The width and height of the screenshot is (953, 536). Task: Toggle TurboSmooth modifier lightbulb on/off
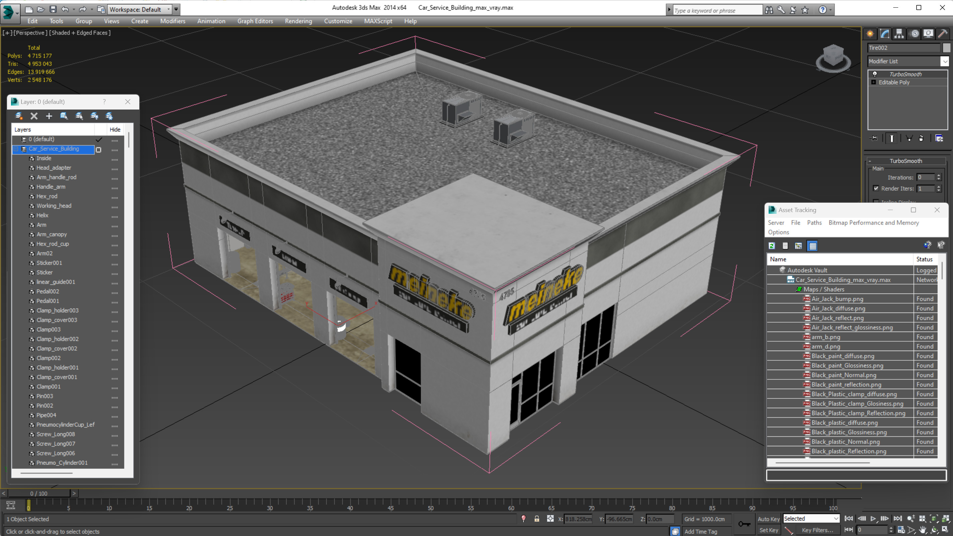pyautogui.click(x=875, y=74)
